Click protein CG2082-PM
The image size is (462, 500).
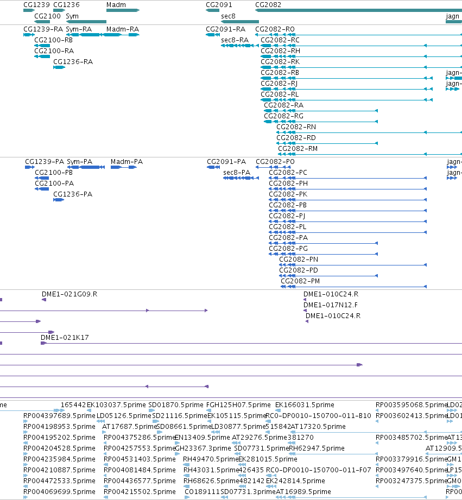[300, 281]
